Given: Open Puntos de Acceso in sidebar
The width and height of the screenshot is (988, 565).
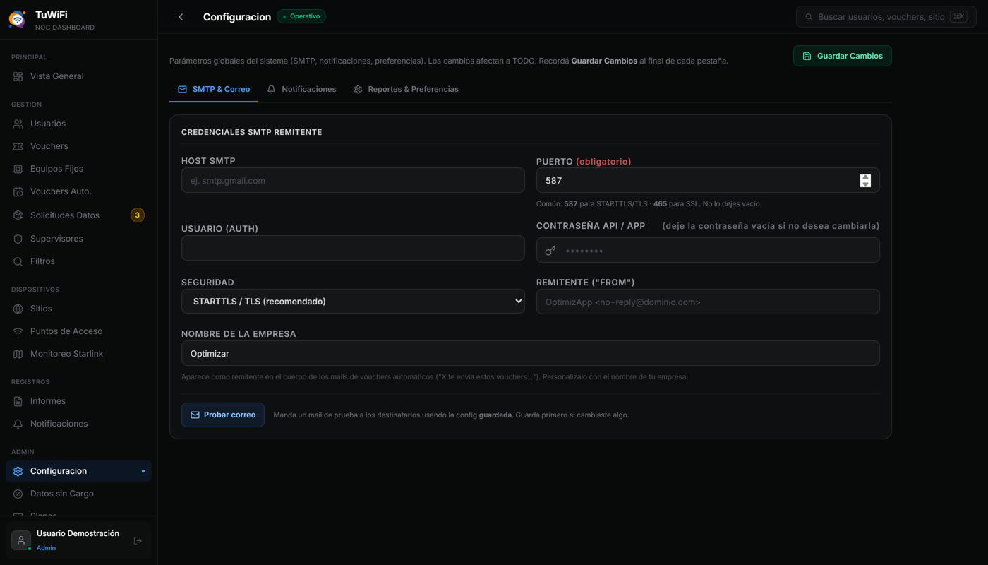Looking at the screenshot, I should pos(78,331).
